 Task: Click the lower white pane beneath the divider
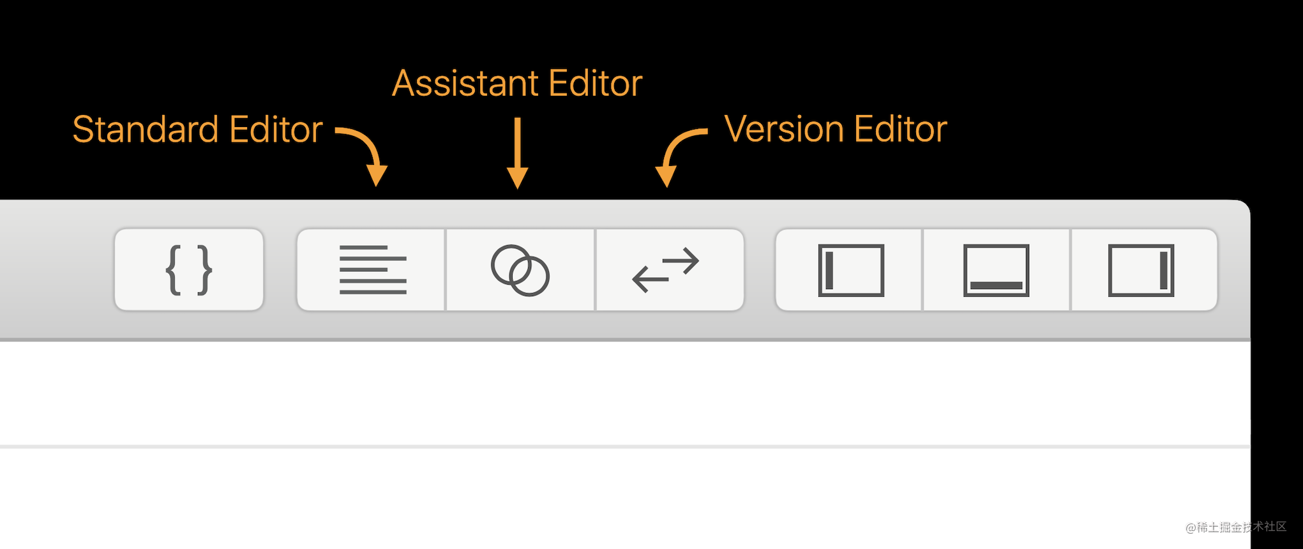click(624, 499)
